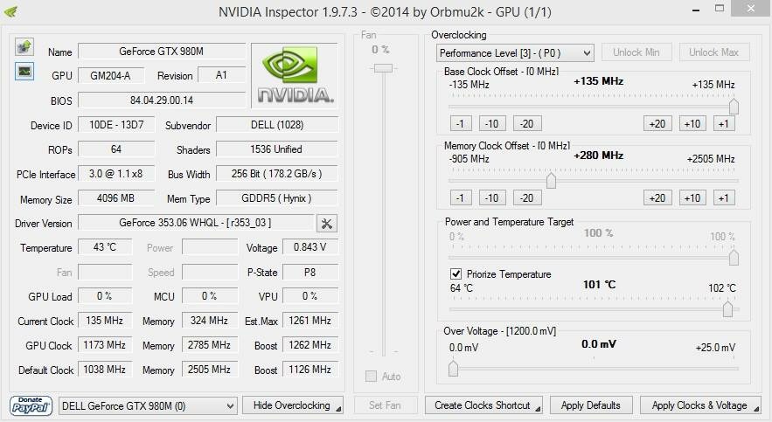
Task: Click the GPU field GM204-A
Action: (111, 76)
